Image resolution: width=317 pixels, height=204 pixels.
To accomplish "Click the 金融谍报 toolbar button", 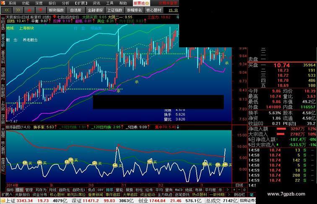I will [95, 10].
